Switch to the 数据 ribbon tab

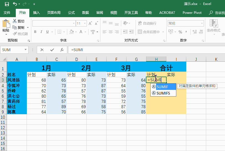86,13
